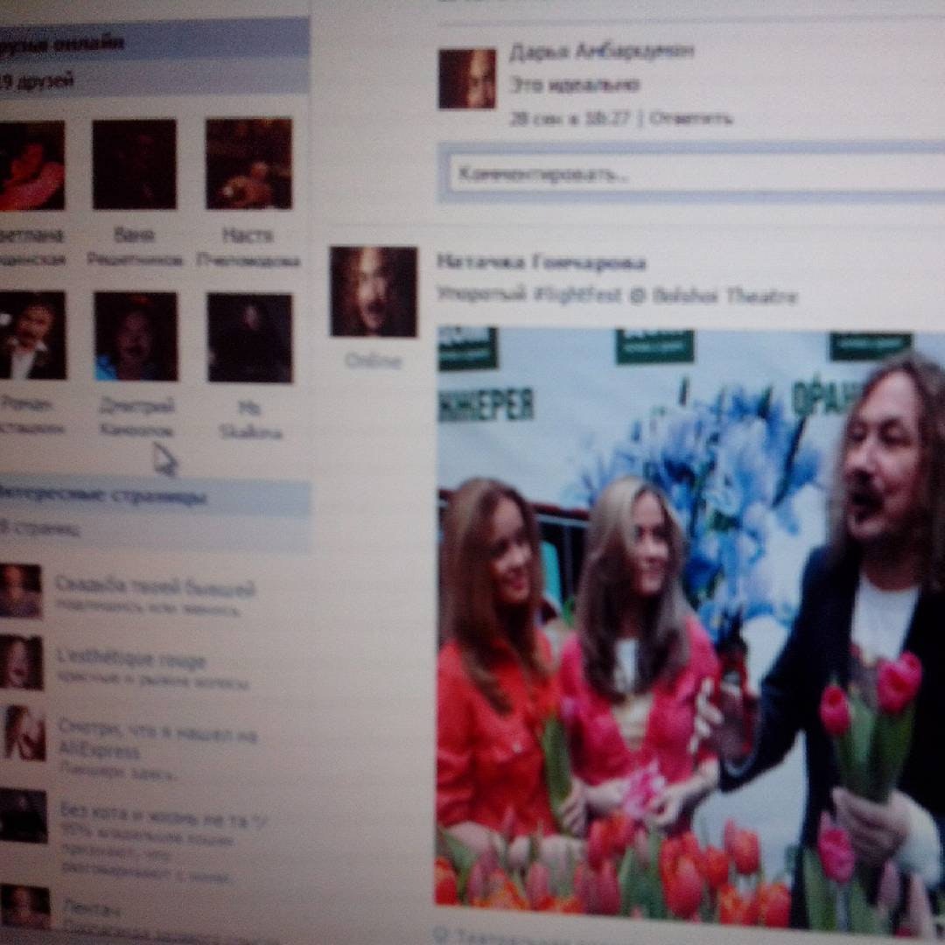The image size is (945, 945).
Task: Click post author Наташа Гончарова name
Action: coord(541,262)
